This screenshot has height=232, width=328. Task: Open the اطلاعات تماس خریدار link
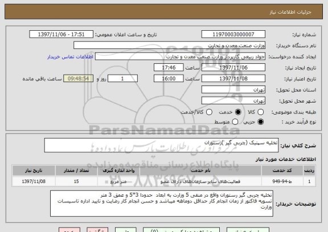70,57
